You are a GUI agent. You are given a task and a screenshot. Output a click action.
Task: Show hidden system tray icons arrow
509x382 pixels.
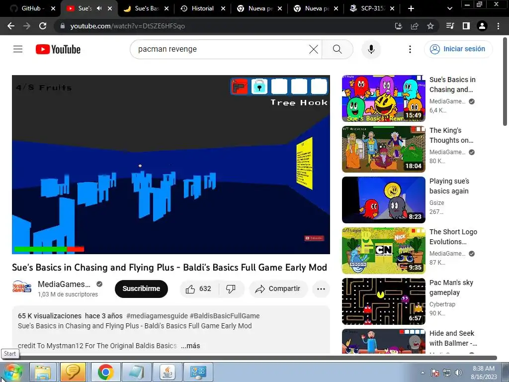click(423, 373)
